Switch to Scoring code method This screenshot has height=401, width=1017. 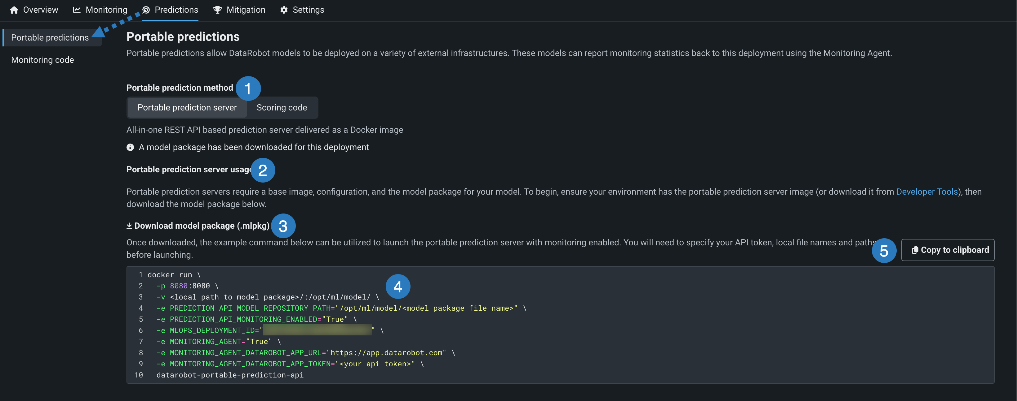[x=282, y=108]
